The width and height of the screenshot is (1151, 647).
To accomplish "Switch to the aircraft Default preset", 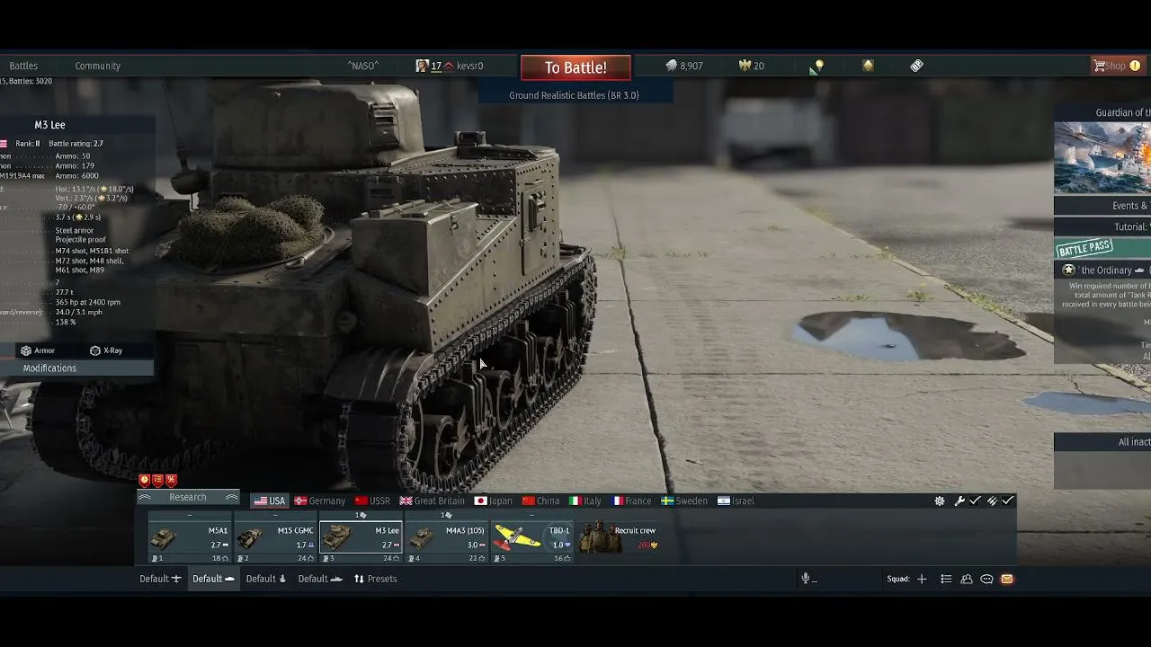I will (160, 579).
